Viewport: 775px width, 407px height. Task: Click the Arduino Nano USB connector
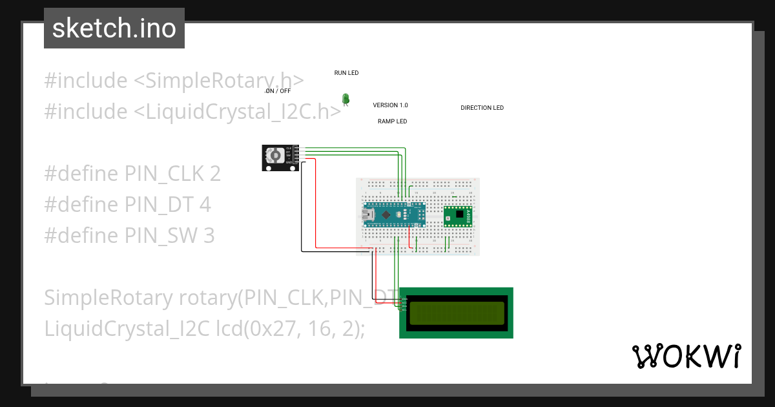(368, 214)
